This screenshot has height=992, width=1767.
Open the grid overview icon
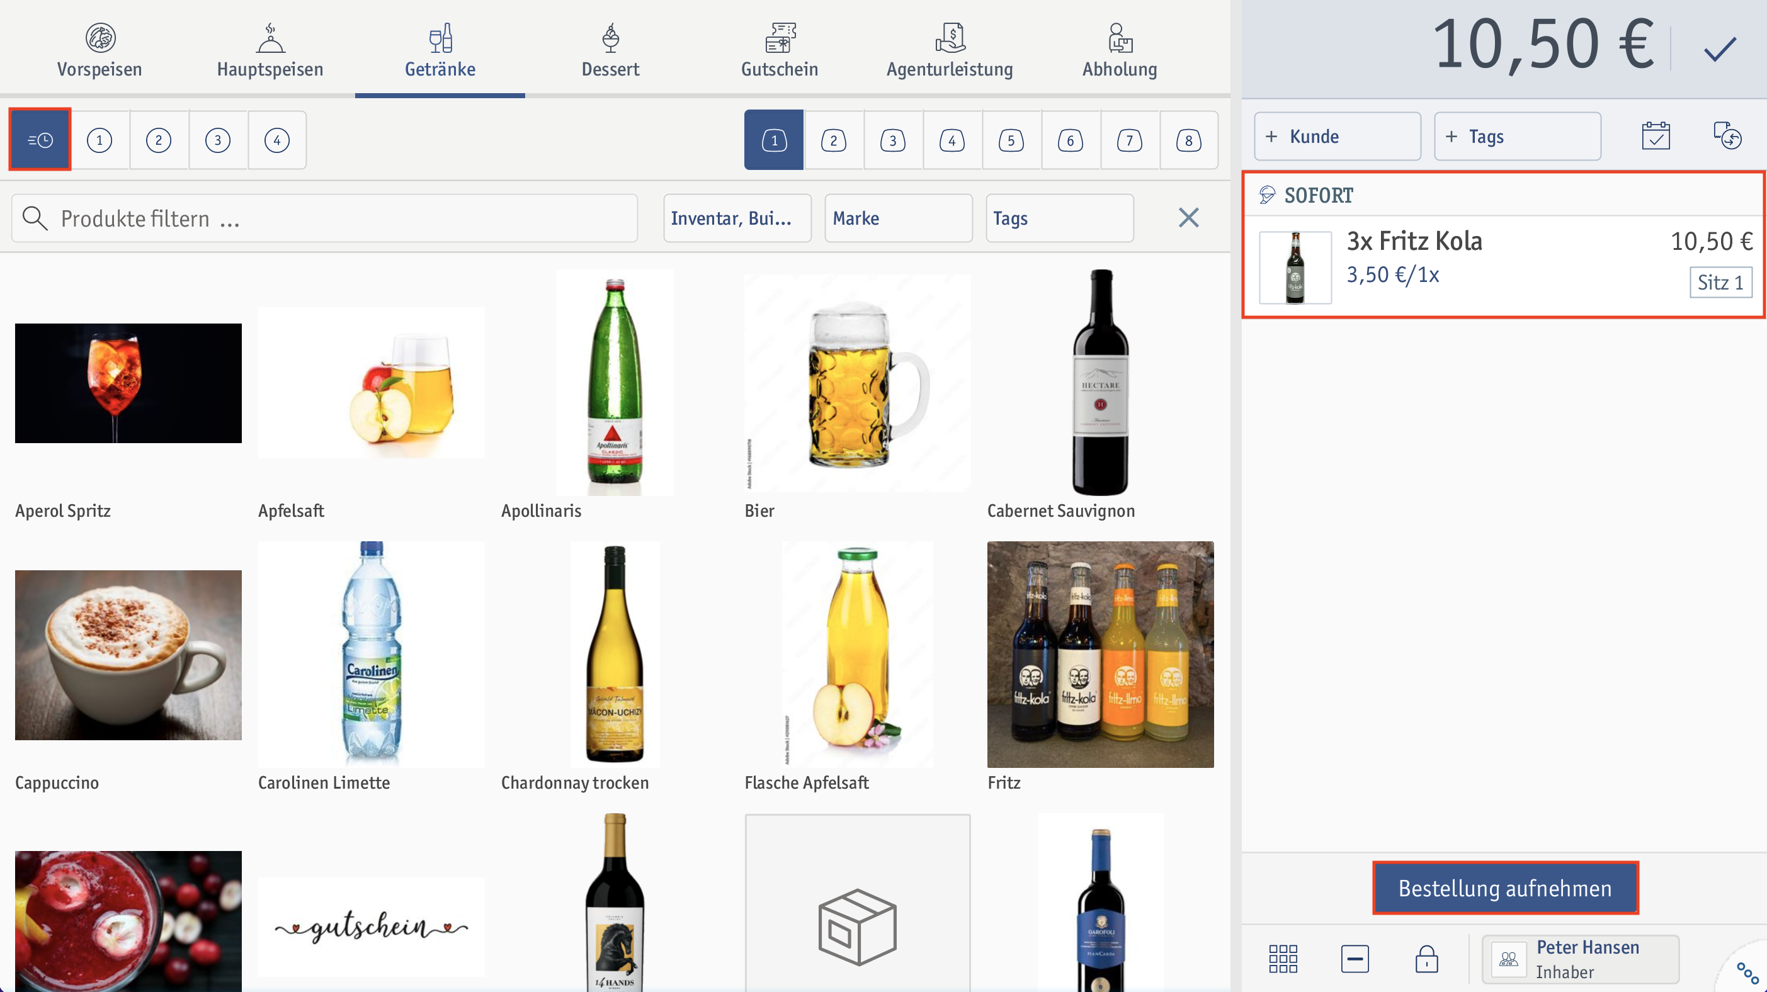coord(1283,959)
